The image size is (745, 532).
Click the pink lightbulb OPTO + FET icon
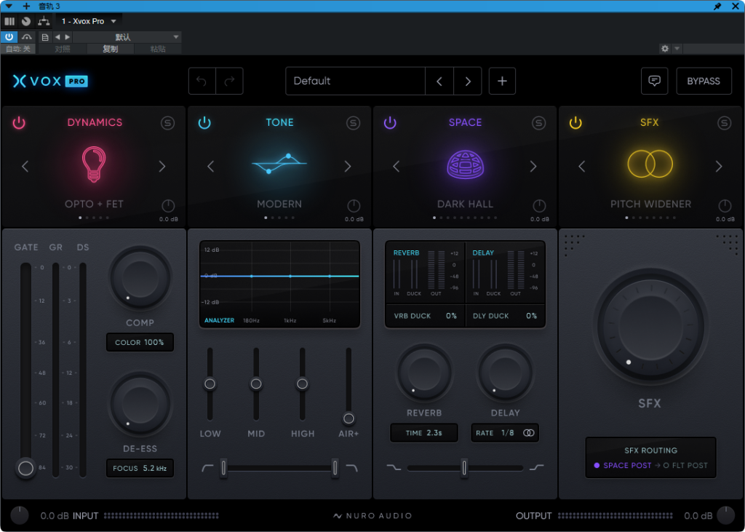tap(94, 164)
